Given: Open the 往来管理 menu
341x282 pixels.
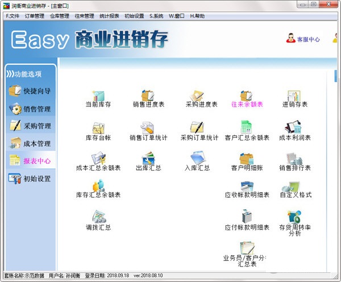Looking at the screenshot, I should 84,16.
